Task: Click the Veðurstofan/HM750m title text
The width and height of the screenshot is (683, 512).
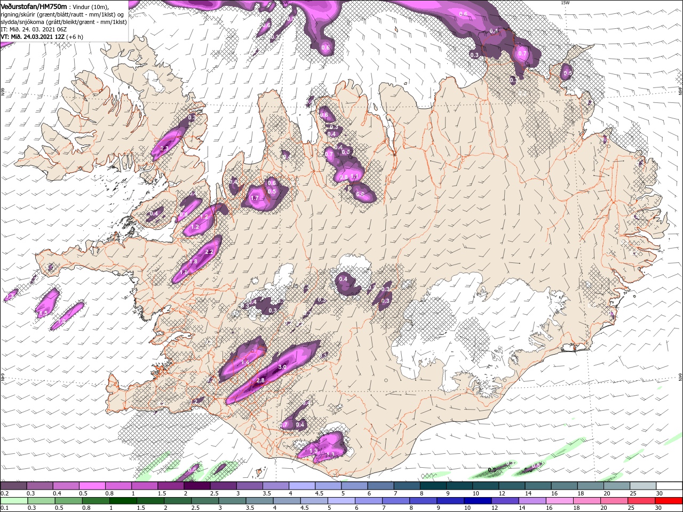Action: click(34, 6)
